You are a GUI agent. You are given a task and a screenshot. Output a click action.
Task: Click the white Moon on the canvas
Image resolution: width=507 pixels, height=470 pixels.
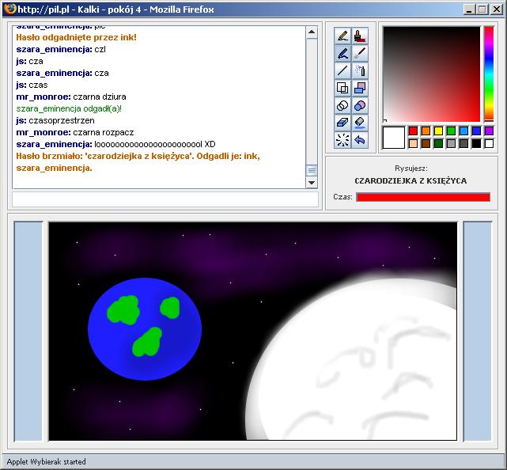coord(351,359)
